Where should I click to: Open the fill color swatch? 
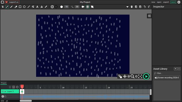tap(52, 7)
